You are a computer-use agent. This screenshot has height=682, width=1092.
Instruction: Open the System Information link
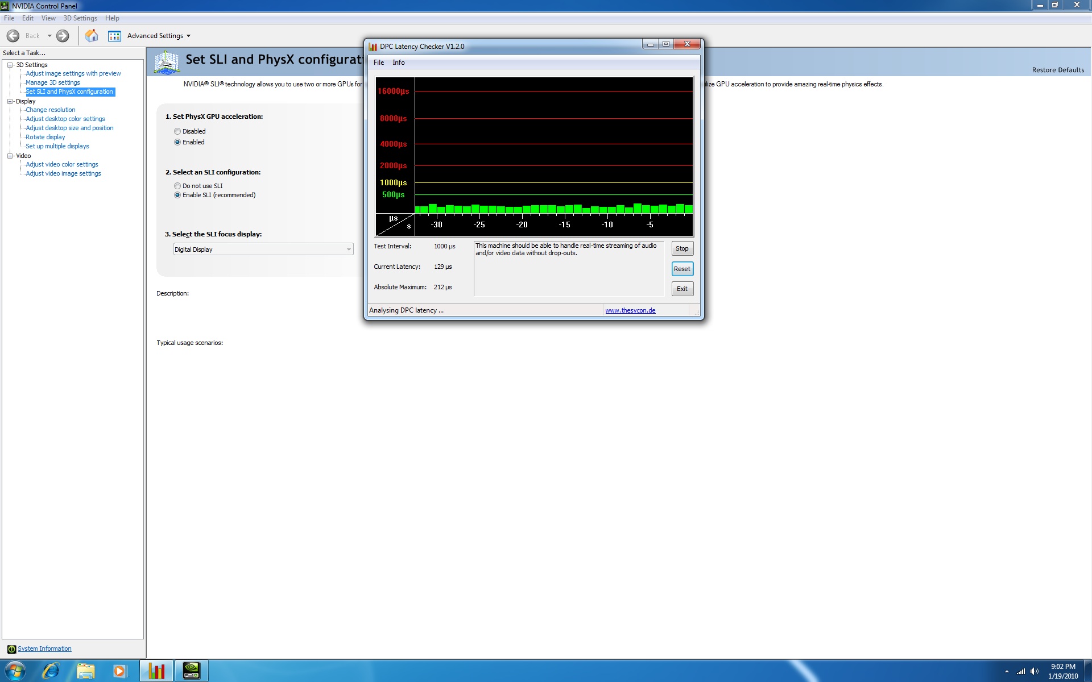(44, 648)
